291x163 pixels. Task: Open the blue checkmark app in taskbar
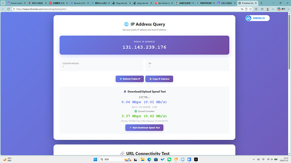click(162, 159)
